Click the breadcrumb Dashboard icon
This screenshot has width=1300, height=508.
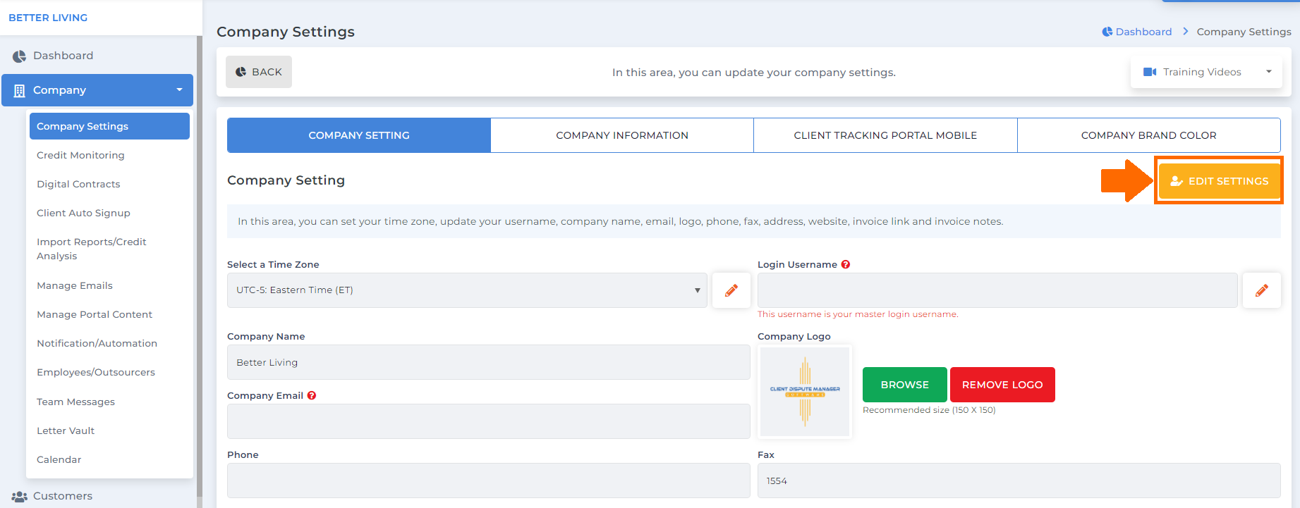[x=1107, y=32]
